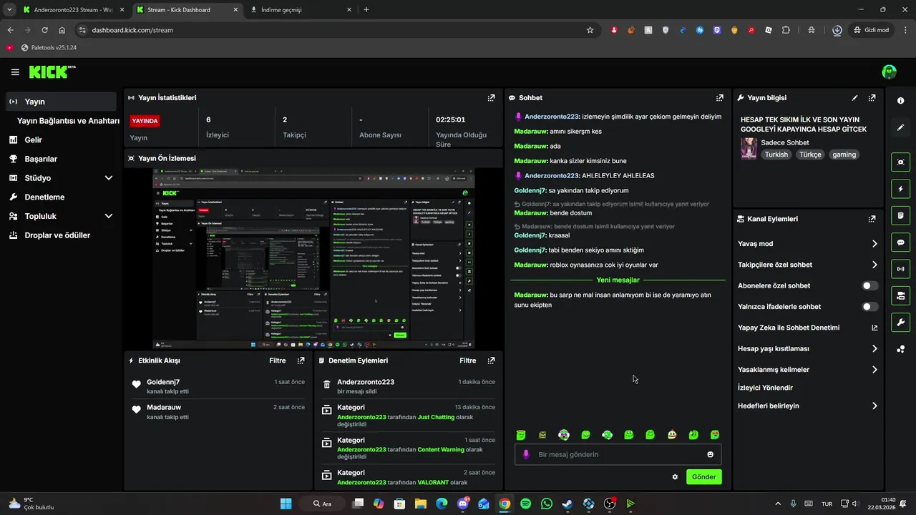Click the stream preview thumbnail

(x=313, y=259)
